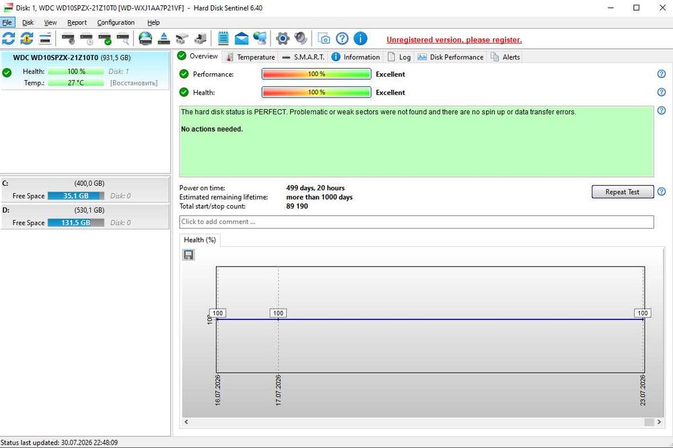Click the floppy save icon above graph
Viewport: 673px width, 448px height.
[x=188, y=255]
